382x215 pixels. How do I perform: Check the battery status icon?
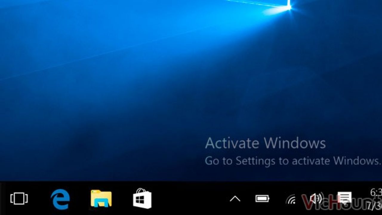(x=263, y=198)
